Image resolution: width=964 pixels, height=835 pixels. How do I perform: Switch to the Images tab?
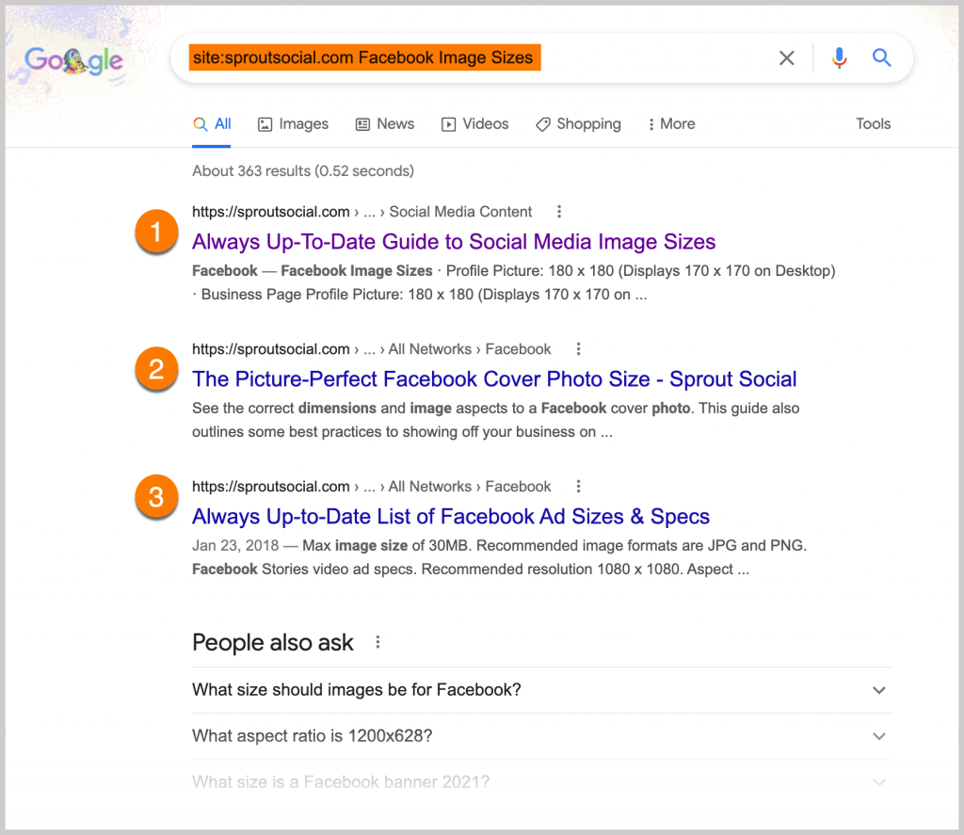click(x=293, y=123)
